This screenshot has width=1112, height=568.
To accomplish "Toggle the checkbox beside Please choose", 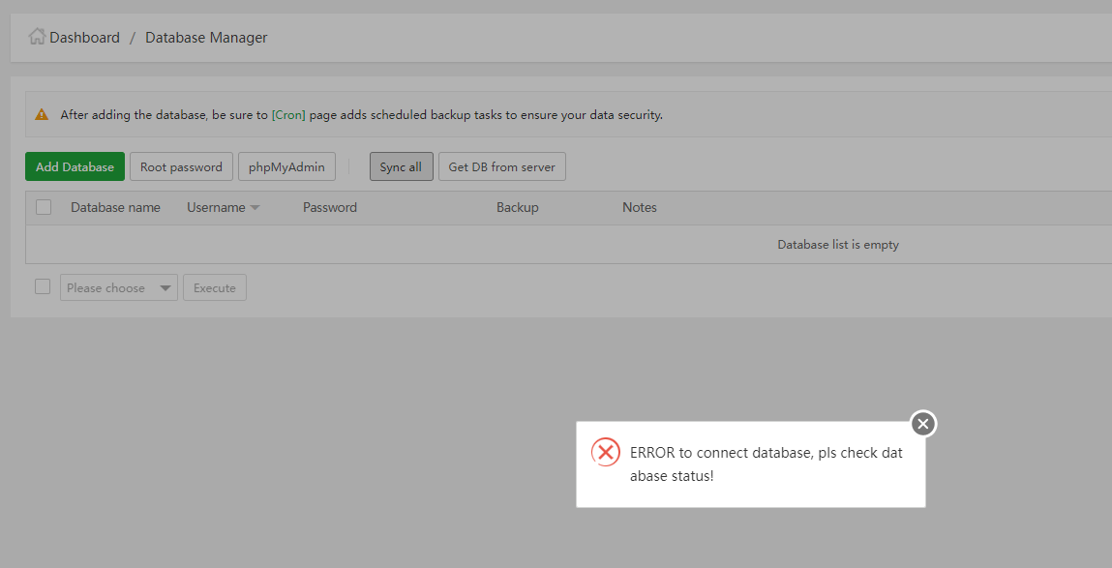I will [43, 286].
